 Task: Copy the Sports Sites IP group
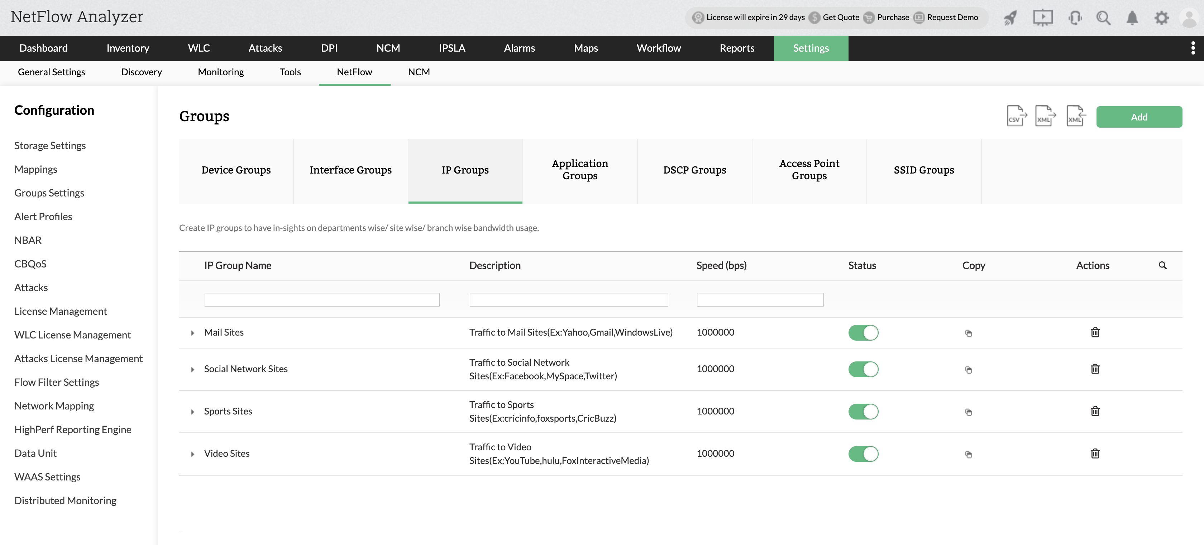pyautogui.click(x=969, y=412)
